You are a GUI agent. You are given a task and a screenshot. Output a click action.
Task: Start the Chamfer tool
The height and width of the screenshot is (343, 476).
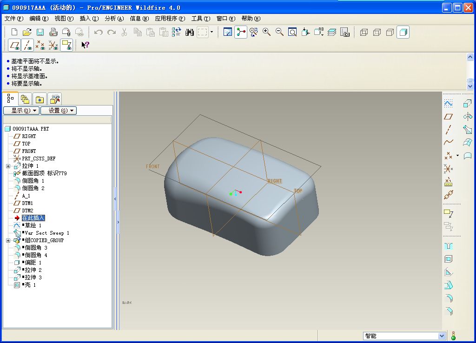pos(449,311)
